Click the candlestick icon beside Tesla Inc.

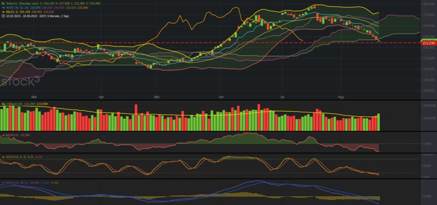tap(3, 3)
